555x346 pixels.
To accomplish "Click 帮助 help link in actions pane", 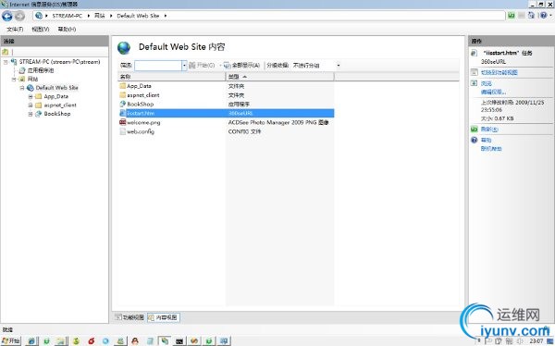I will point(486,141).
